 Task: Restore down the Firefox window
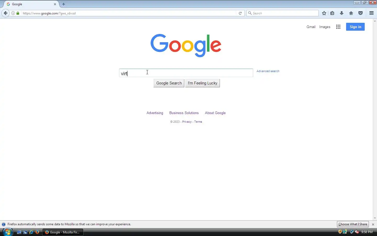tap(364, 3)
